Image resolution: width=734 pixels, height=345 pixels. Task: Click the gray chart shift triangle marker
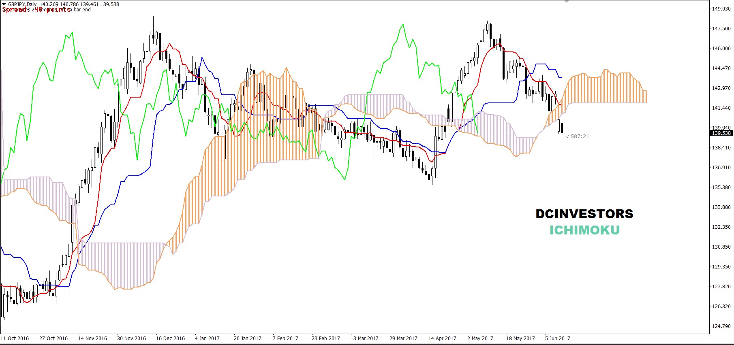point(567,2)
